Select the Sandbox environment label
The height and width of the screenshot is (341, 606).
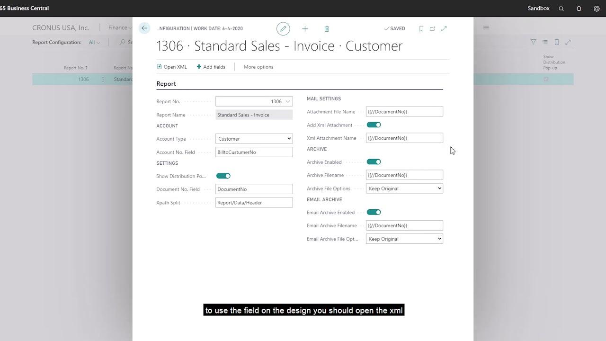point(539,9)
